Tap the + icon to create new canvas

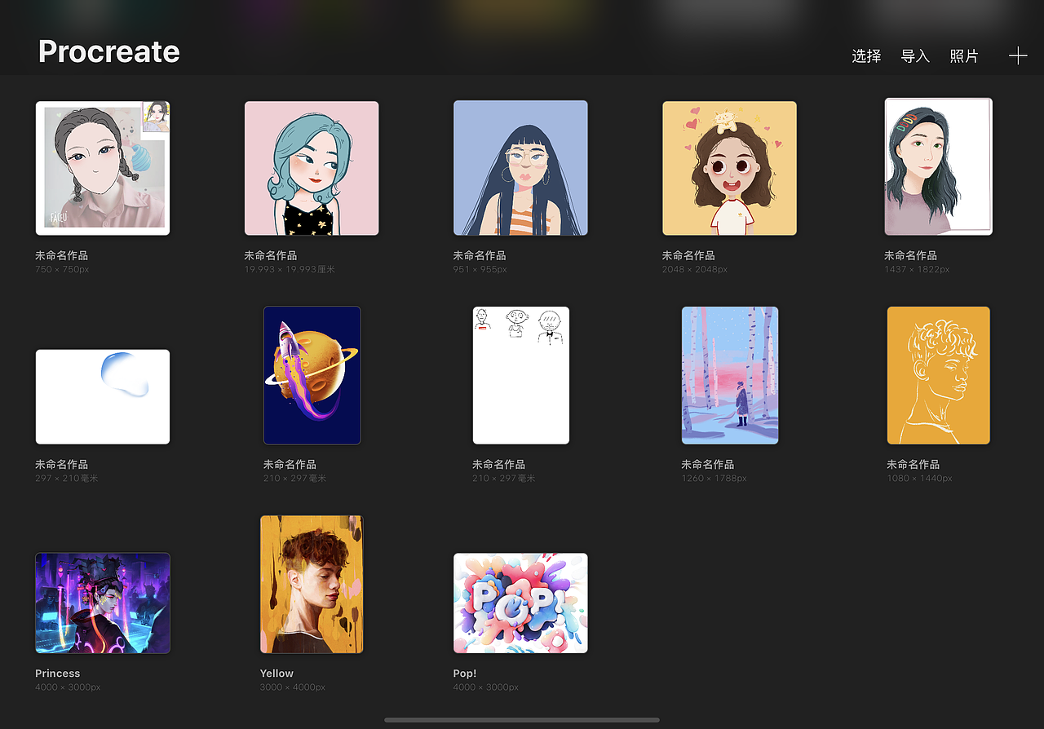click(1018, 55)
